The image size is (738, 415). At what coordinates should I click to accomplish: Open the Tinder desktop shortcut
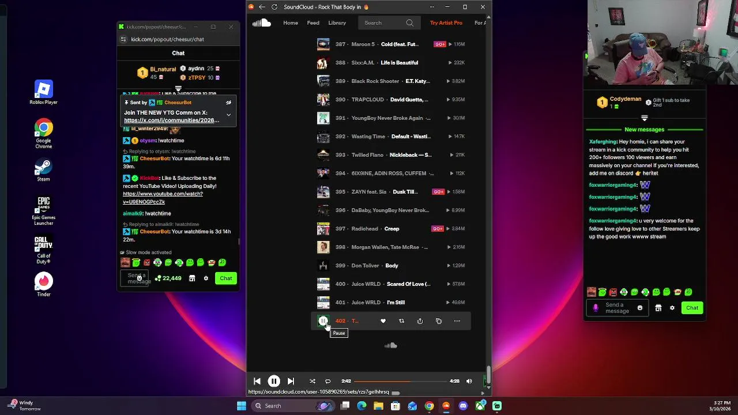43,285
